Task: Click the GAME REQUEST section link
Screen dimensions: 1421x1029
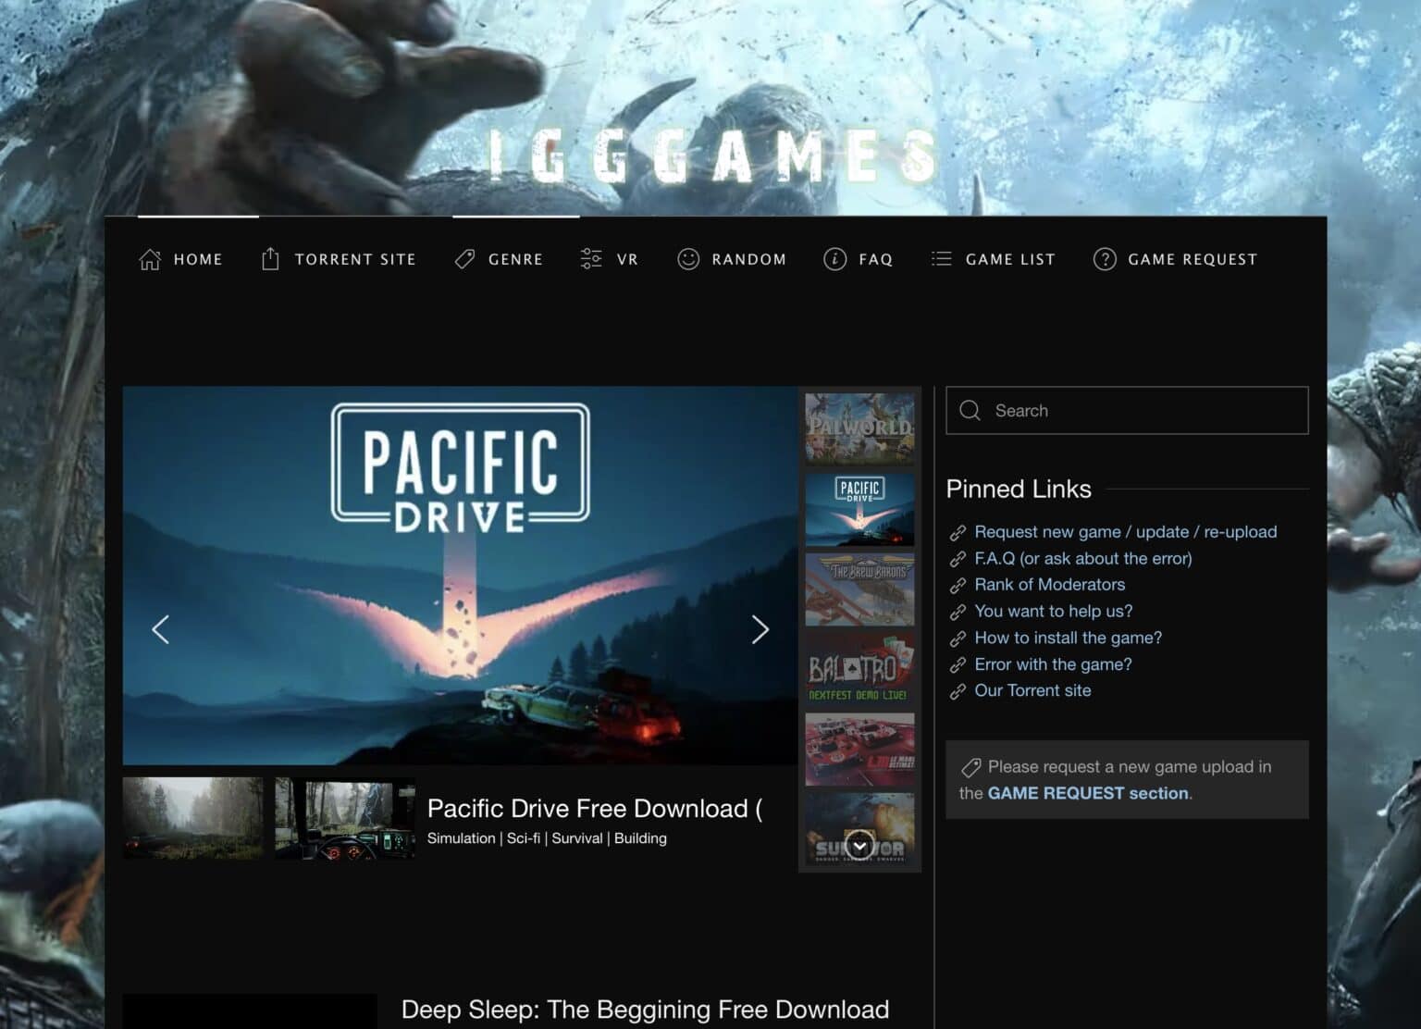Action: coord(1088,793)
